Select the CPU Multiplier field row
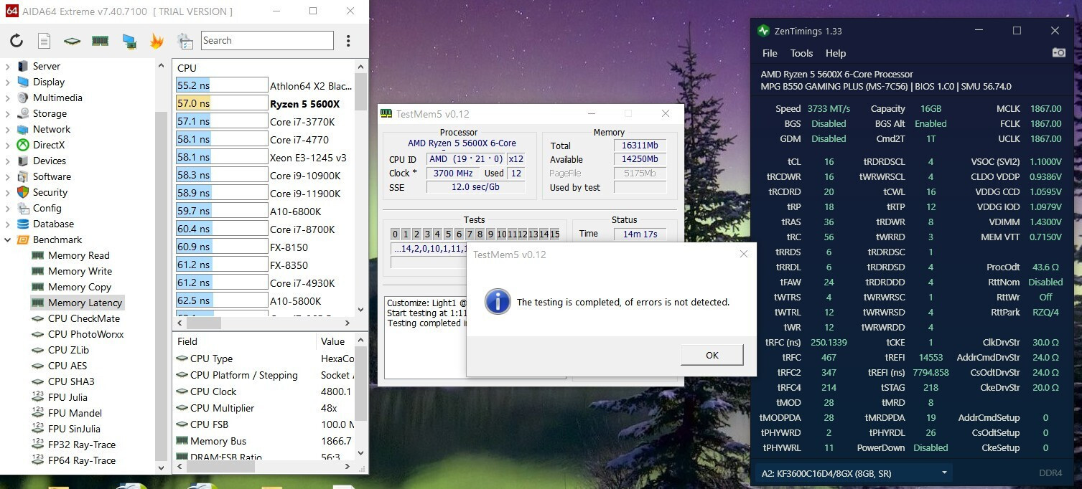 coord(264,408)
